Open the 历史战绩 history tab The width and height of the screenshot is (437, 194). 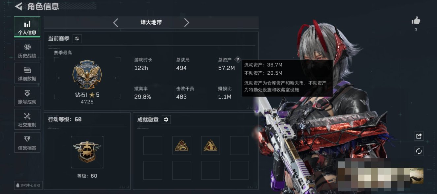[x=27, y=51]
